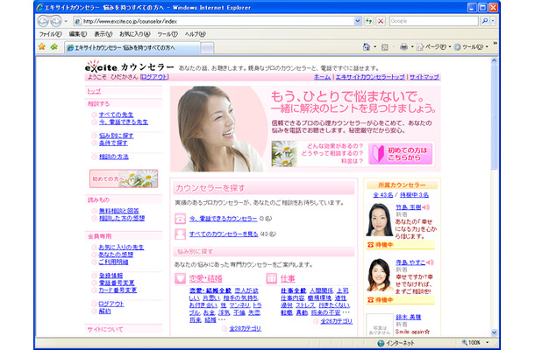Click the ツール gear toolbar icon
The image size is (535, 350).
click(x=458, y=47)
